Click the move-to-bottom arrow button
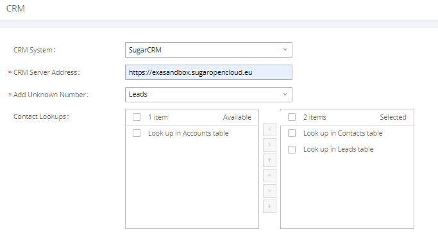The image size is (438, 245). tap(269, 206)
